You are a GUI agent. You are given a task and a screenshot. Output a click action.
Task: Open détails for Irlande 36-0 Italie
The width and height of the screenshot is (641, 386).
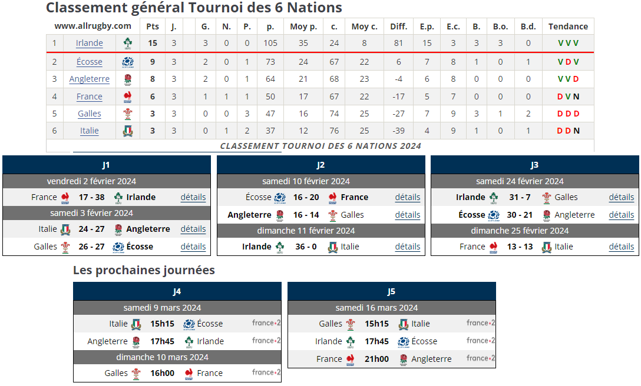click(408, 247)
